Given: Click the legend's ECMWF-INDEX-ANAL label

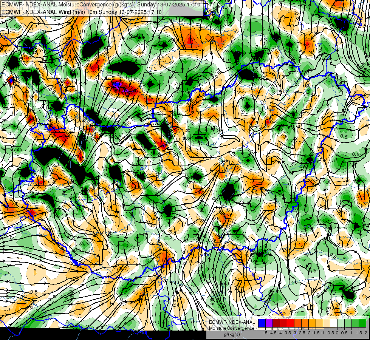Looking at the screenshot, I should tap(232, 322).
